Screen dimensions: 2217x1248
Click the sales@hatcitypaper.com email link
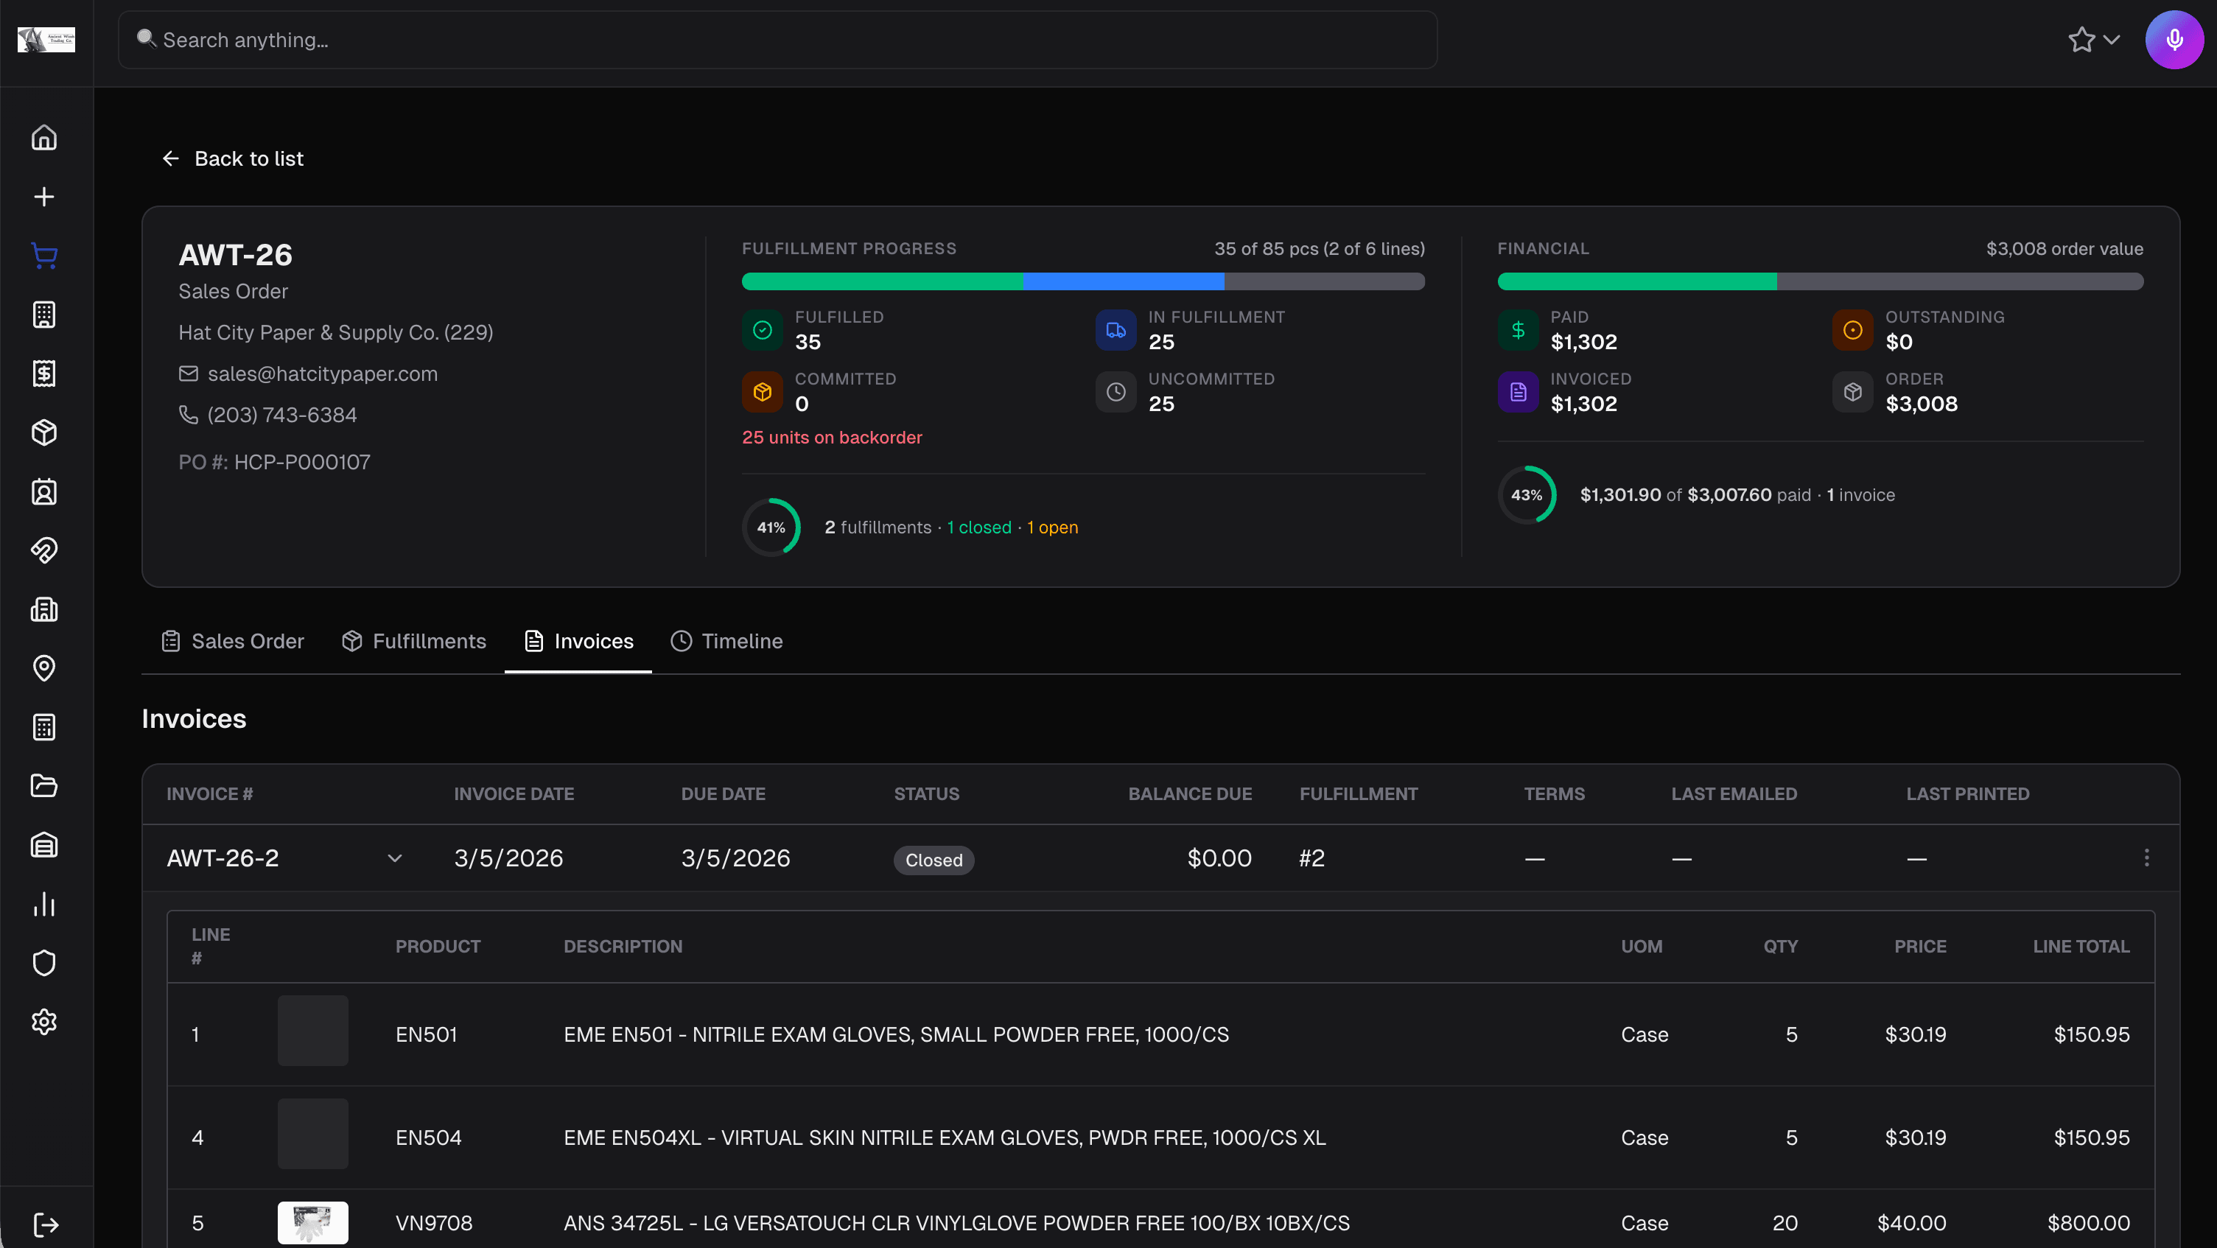pos(323,374)
